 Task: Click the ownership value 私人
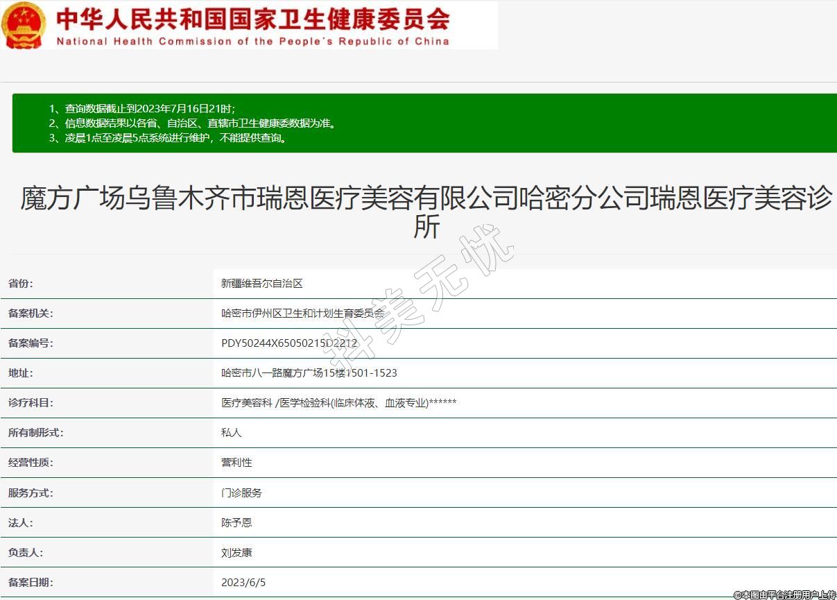[231, 433]
